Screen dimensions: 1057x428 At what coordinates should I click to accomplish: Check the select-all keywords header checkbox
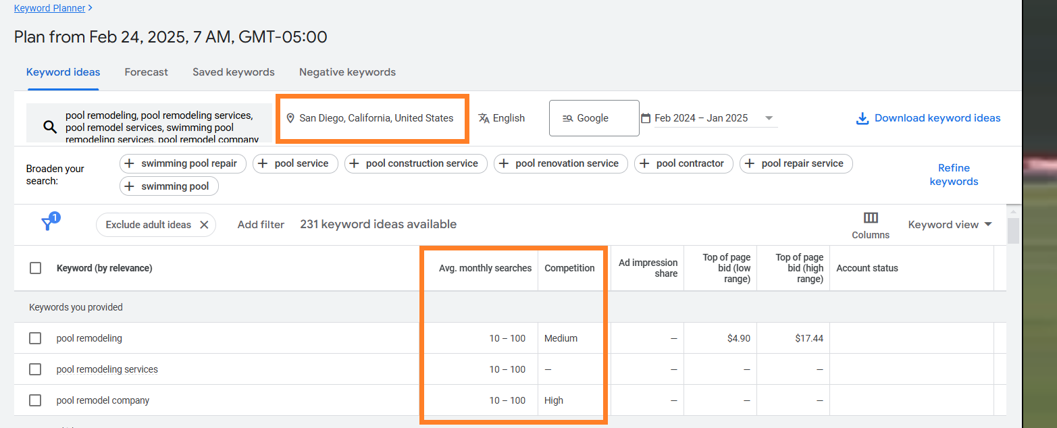click(35, 268)
